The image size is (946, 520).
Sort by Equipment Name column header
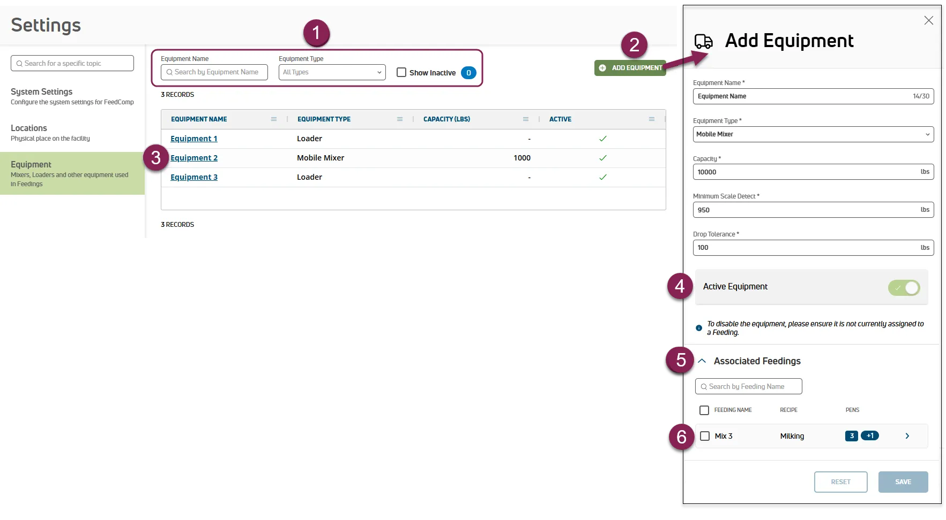pyautogui.click(x=199, y=119)
